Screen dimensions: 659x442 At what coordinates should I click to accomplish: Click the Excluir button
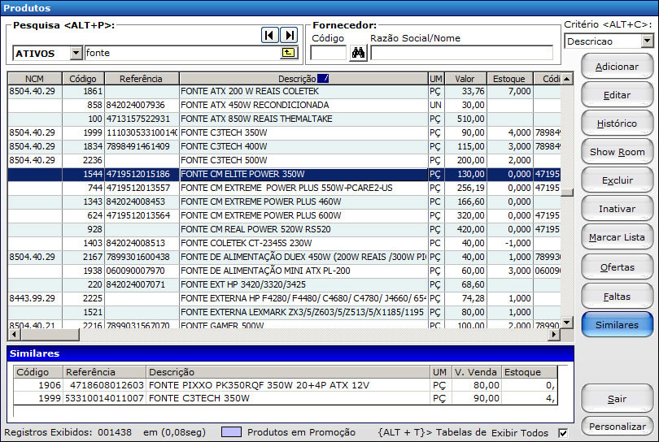tap(617, 180)
